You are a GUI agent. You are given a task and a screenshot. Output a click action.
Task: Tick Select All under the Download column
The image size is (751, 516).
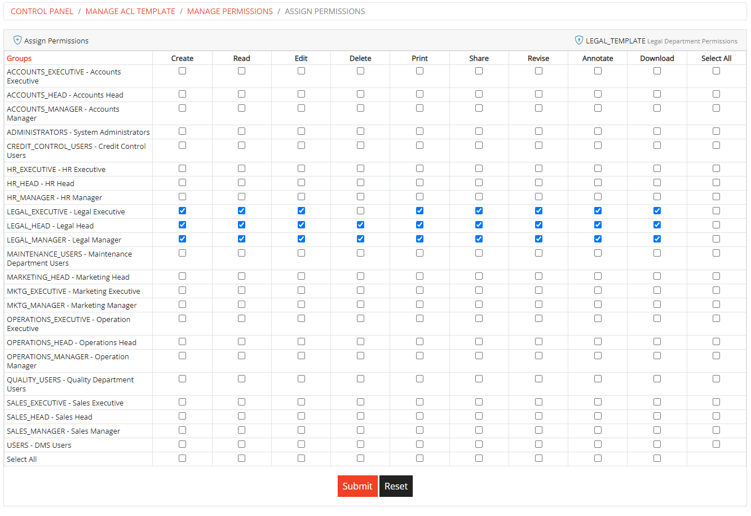[x=657, y=458]
